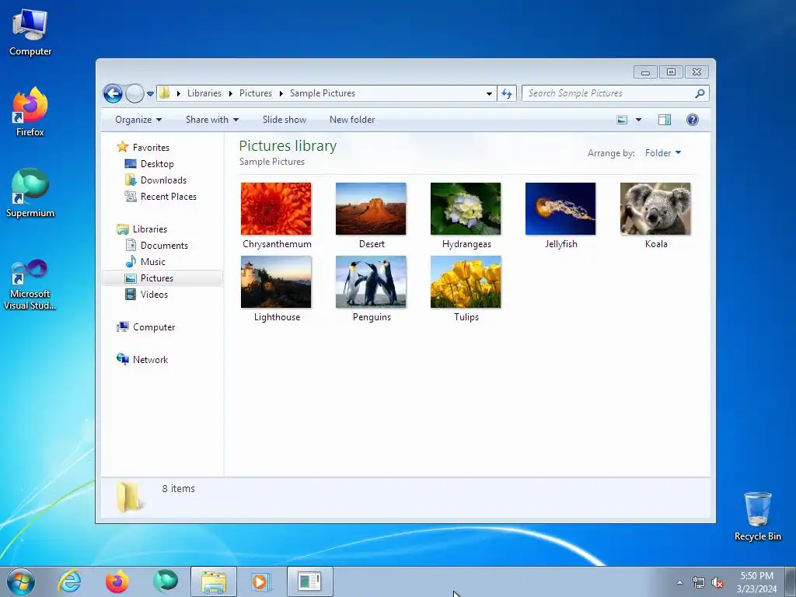
Task: Click the greyed Forward navigation button
Action: 134,93
